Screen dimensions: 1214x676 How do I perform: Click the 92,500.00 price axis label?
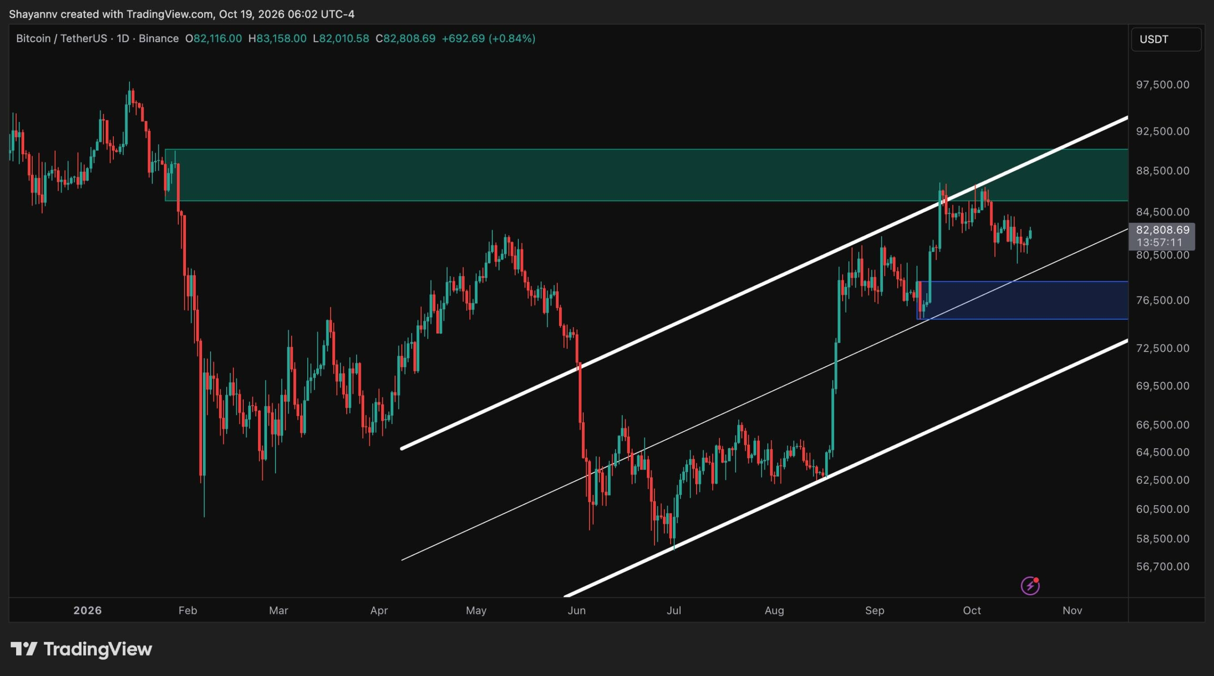tap(1162, 131)
